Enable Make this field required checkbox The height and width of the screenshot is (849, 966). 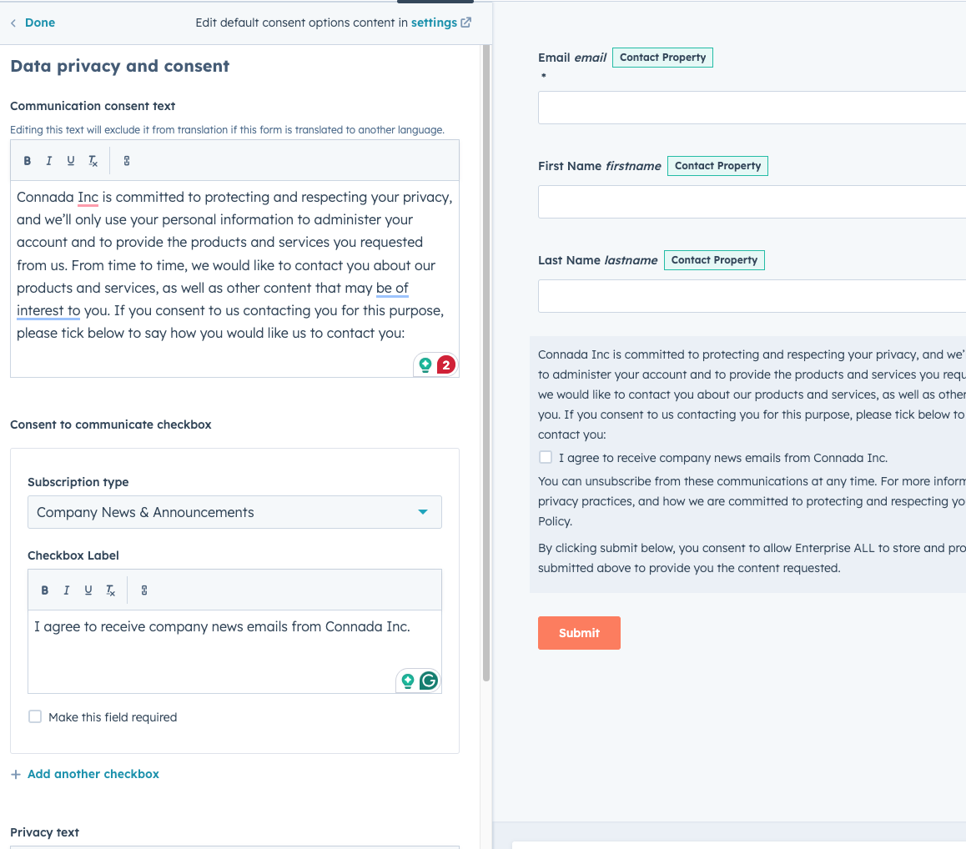click(35, 716)
